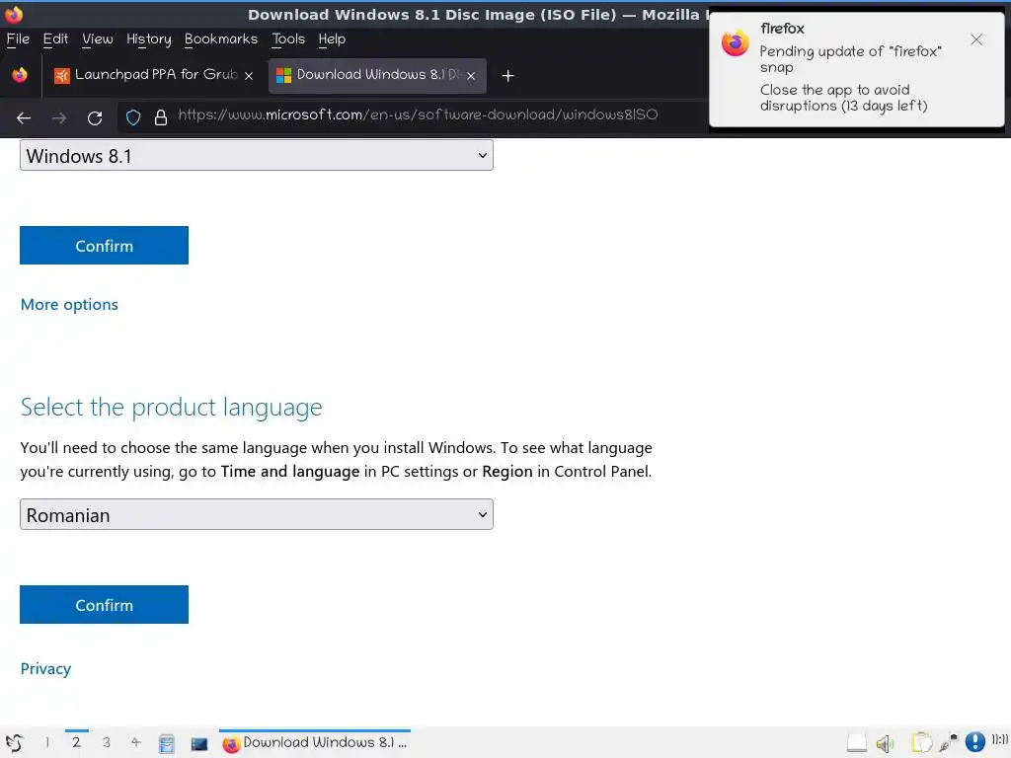This screenshot has width=1011, height=758.
Task: Close the Download Windows 8.1 tab
Action: point(471,76)
